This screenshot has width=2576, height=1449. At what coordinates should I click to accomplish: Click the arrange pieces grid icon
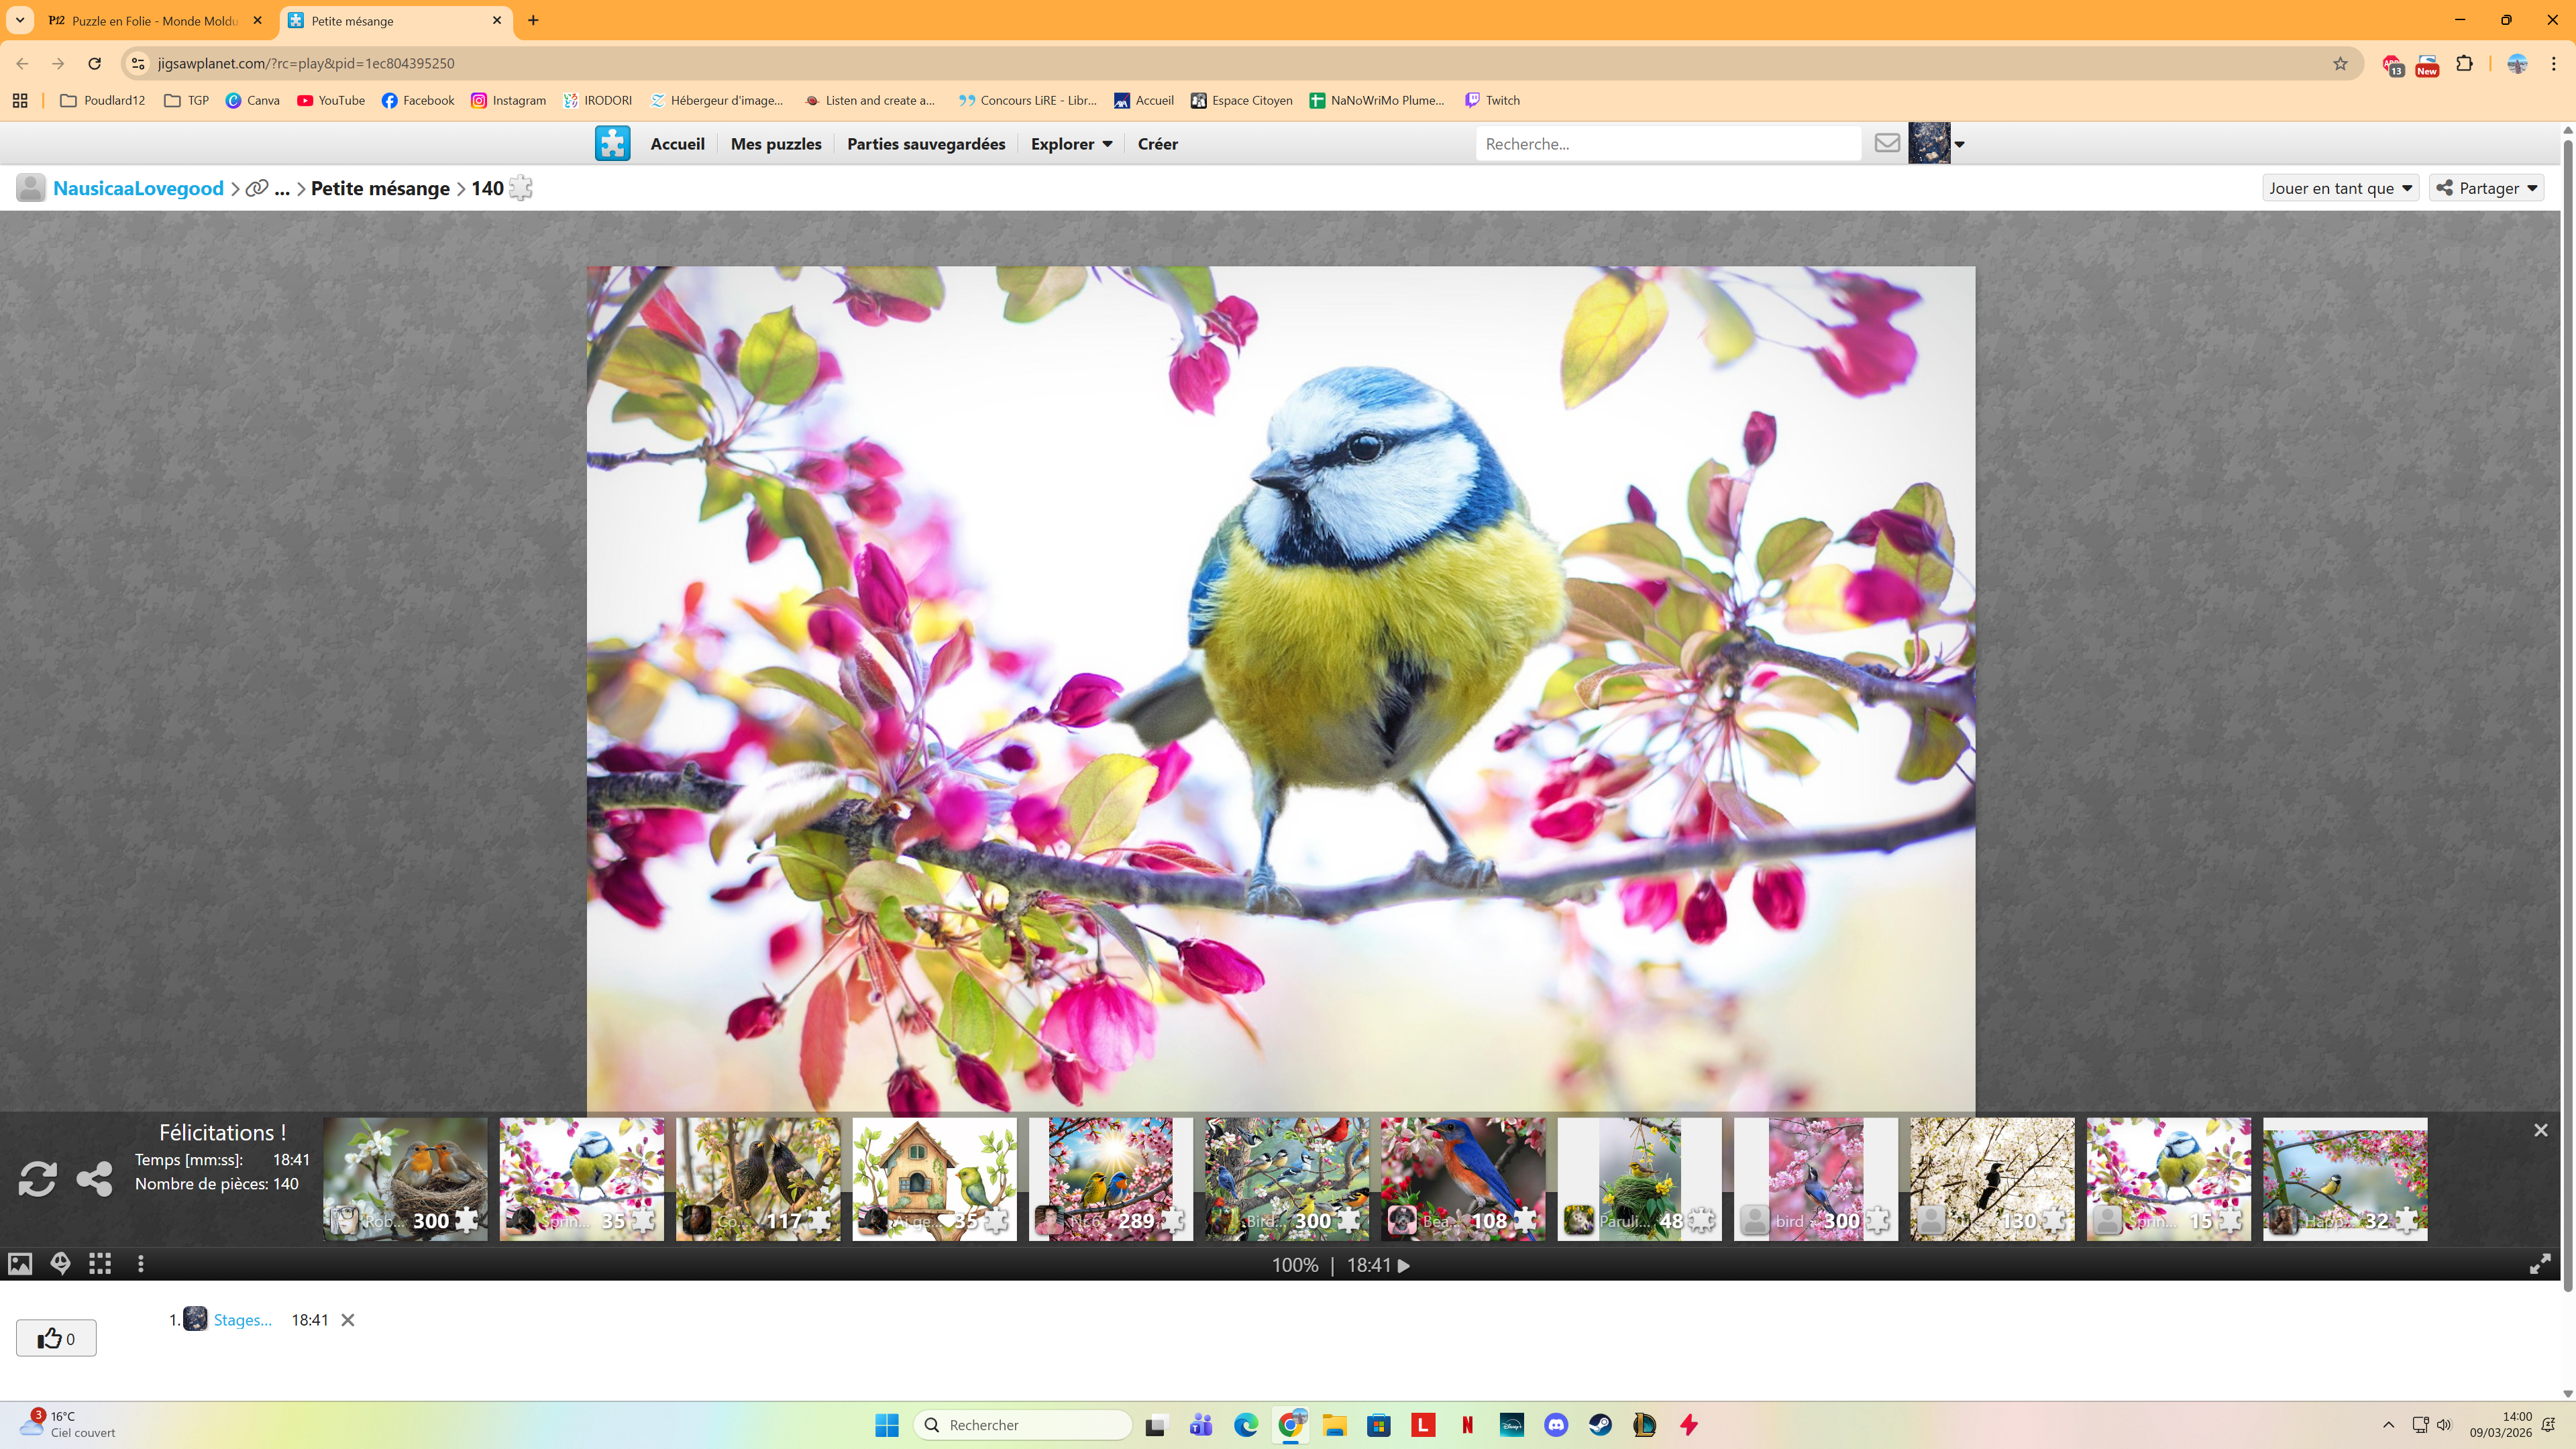[x=100, y=1264]
